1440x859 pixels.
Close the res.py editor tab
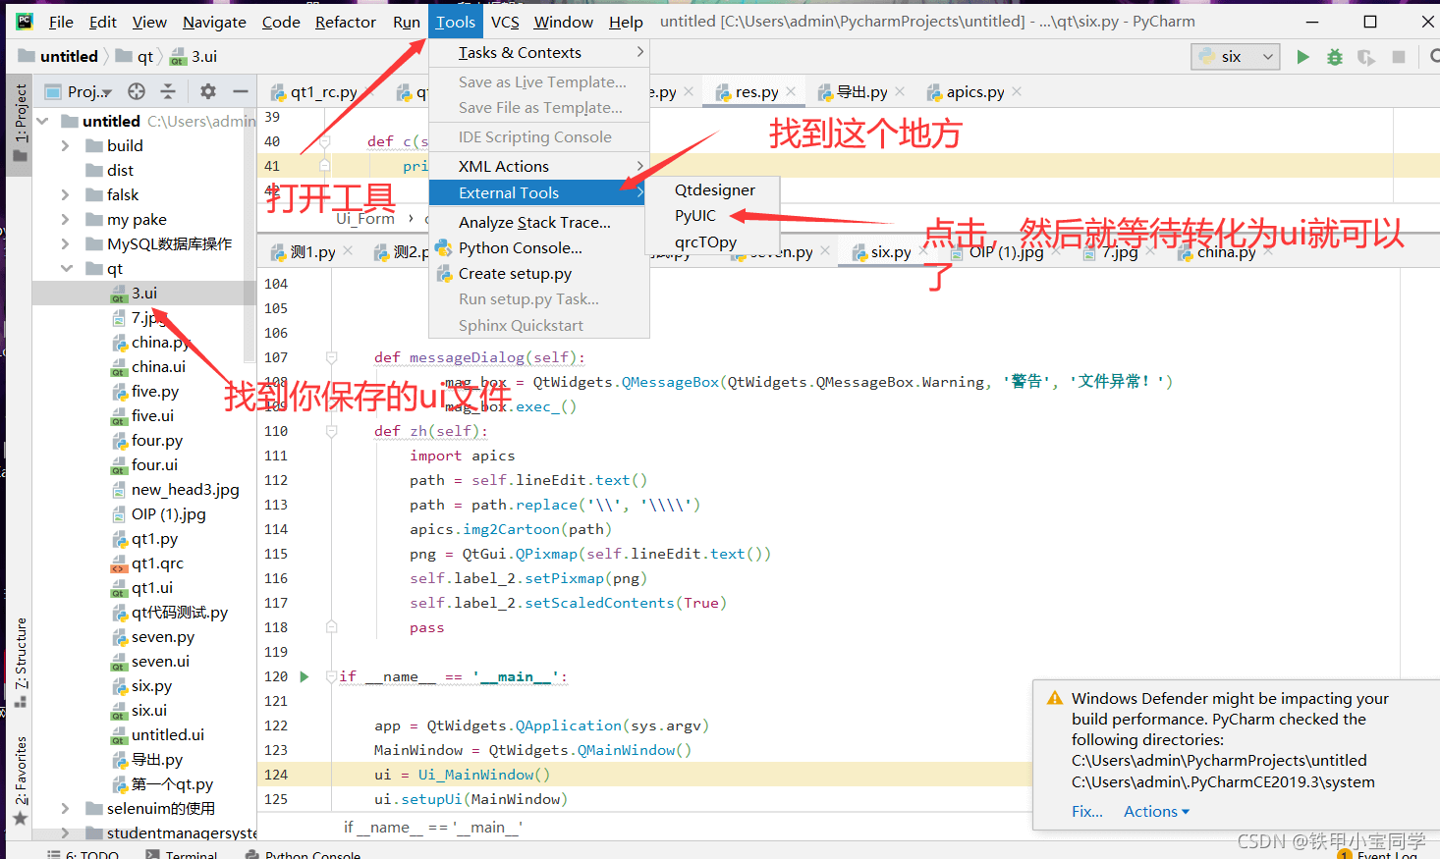click(792, 91)
